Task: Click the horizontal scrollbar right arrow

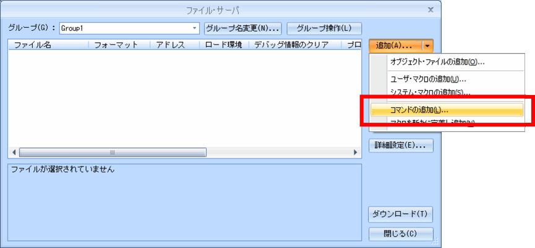Action: point(355,152)
